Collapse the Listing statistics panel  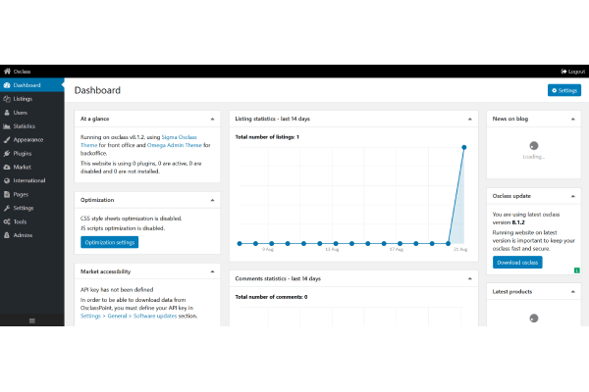(470, 118)
